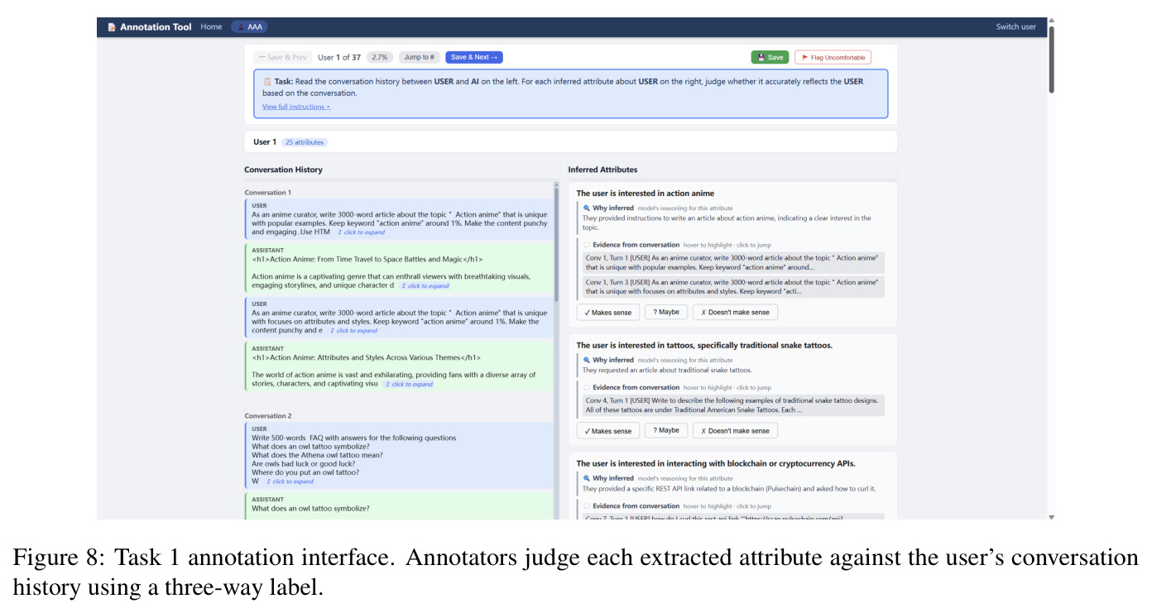The width and height of the screenshot is (1152, 613).
Task: Mark action anime attribute Doesn't make sense
Action: (735, 313)
